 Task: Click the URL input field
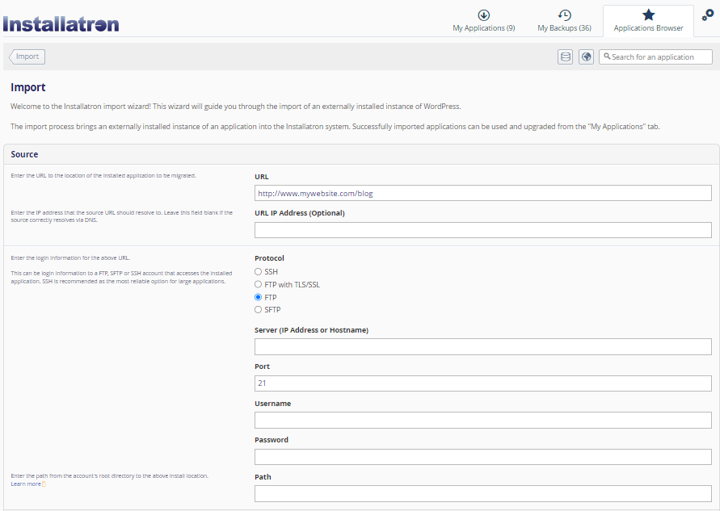click(482, 193)
